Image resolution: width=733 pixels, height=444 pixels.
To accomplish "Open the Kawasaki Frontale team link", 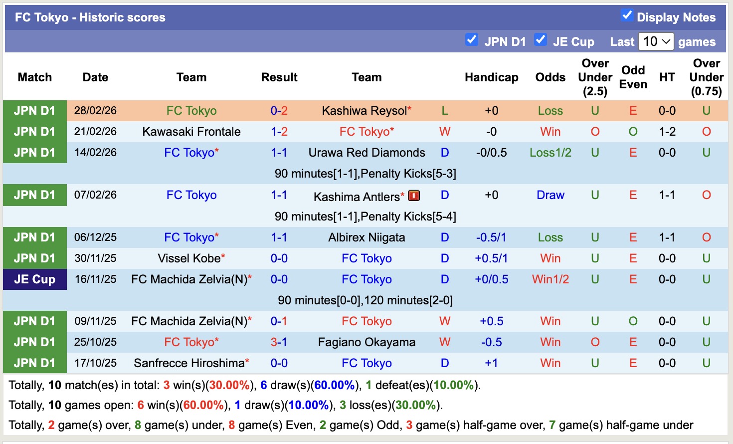I will [x=191, y=131].
